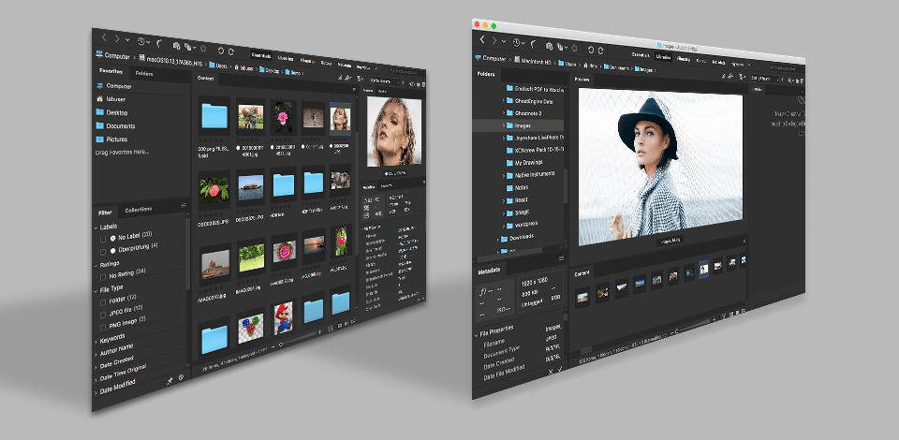Check the No Label filter checkbox
This screenshot has height=440, width=899.
[x=103, y=239]
